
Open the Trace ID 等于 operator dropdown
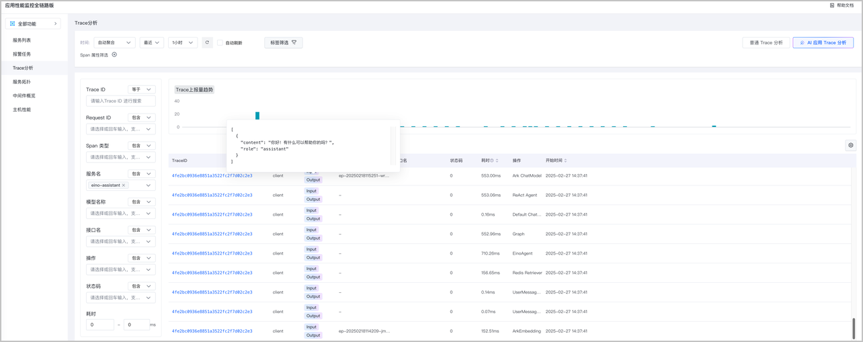point(141,89)
